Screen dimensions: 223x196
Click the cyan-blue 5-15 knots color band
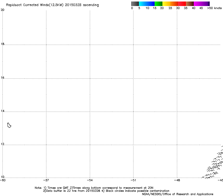[147, 4]
